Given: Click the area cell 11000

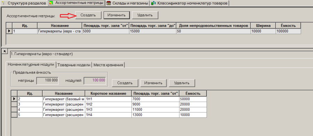Looking at the screenshot, I should coord(155,109).
